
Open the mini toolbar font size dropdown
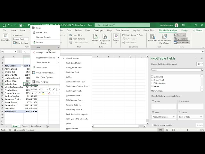[47, 90]
